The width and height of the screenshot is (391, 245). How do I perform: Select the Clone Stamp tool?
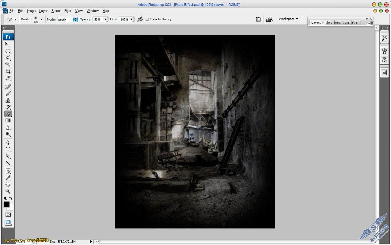[8, 100]
